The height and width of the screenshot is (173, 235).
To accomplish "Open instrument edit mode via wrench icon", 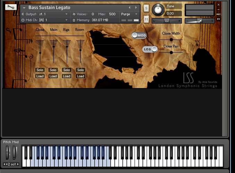I will click(x=11, y=7).
